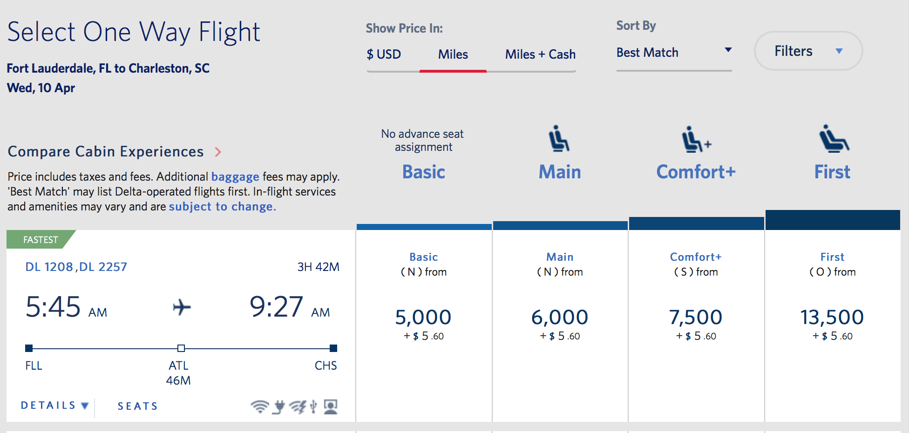Screen dimensions: 909x433
Task: Show prices in Miles + Cash
Action: coord(540,54)
